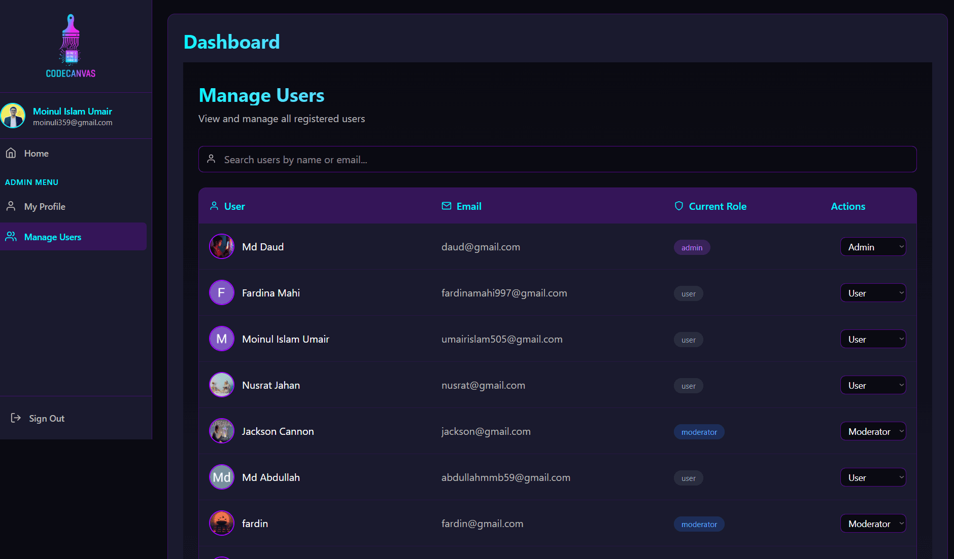The height and width of the screenshot is (559, 954).
Task: Click the shield icon beside Current Role
Action: click(679, 206)
